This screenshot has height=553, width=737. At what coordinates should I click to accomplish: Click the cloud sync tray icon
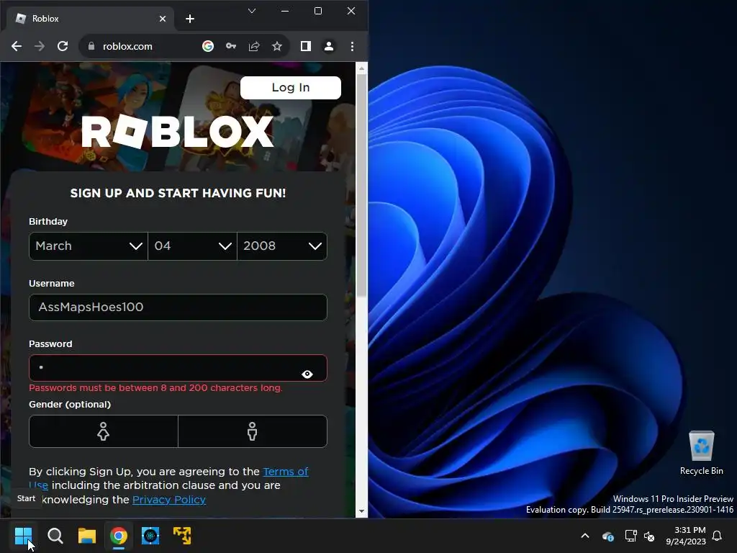point(607,536)
